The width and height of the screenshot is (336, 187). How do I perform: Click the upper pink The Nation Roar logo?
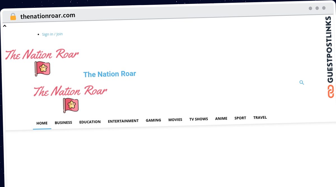coord(42,62)
